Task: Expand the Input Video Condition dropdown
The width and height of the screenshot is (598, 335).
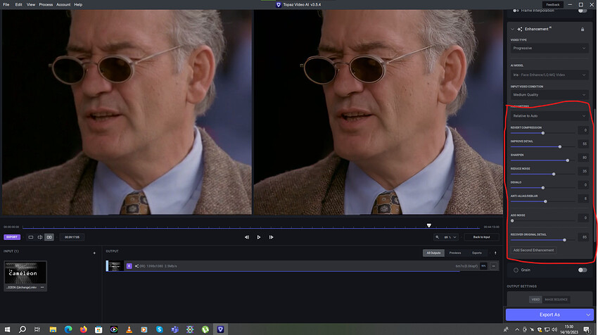Action: [549, 95]
